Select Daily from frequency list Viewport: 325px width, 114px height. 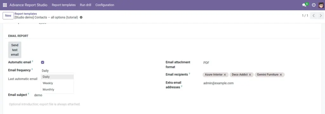[57, 77]
